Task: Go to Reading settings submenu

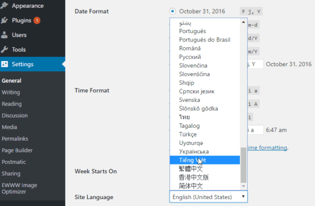Action: point(12,104)
